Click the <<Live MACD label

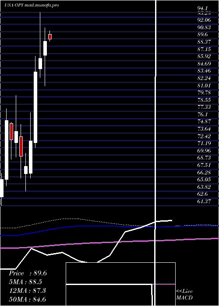(184, 294)
